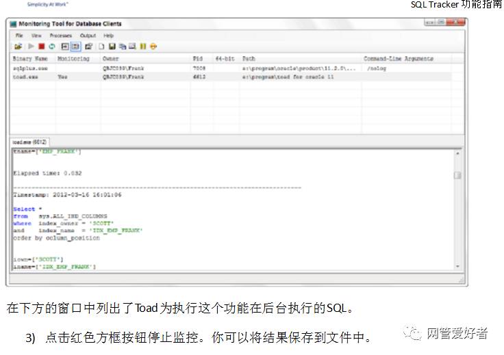Click the 'IDX_EMP_FRANK' value in where clause

click(116, 230)
